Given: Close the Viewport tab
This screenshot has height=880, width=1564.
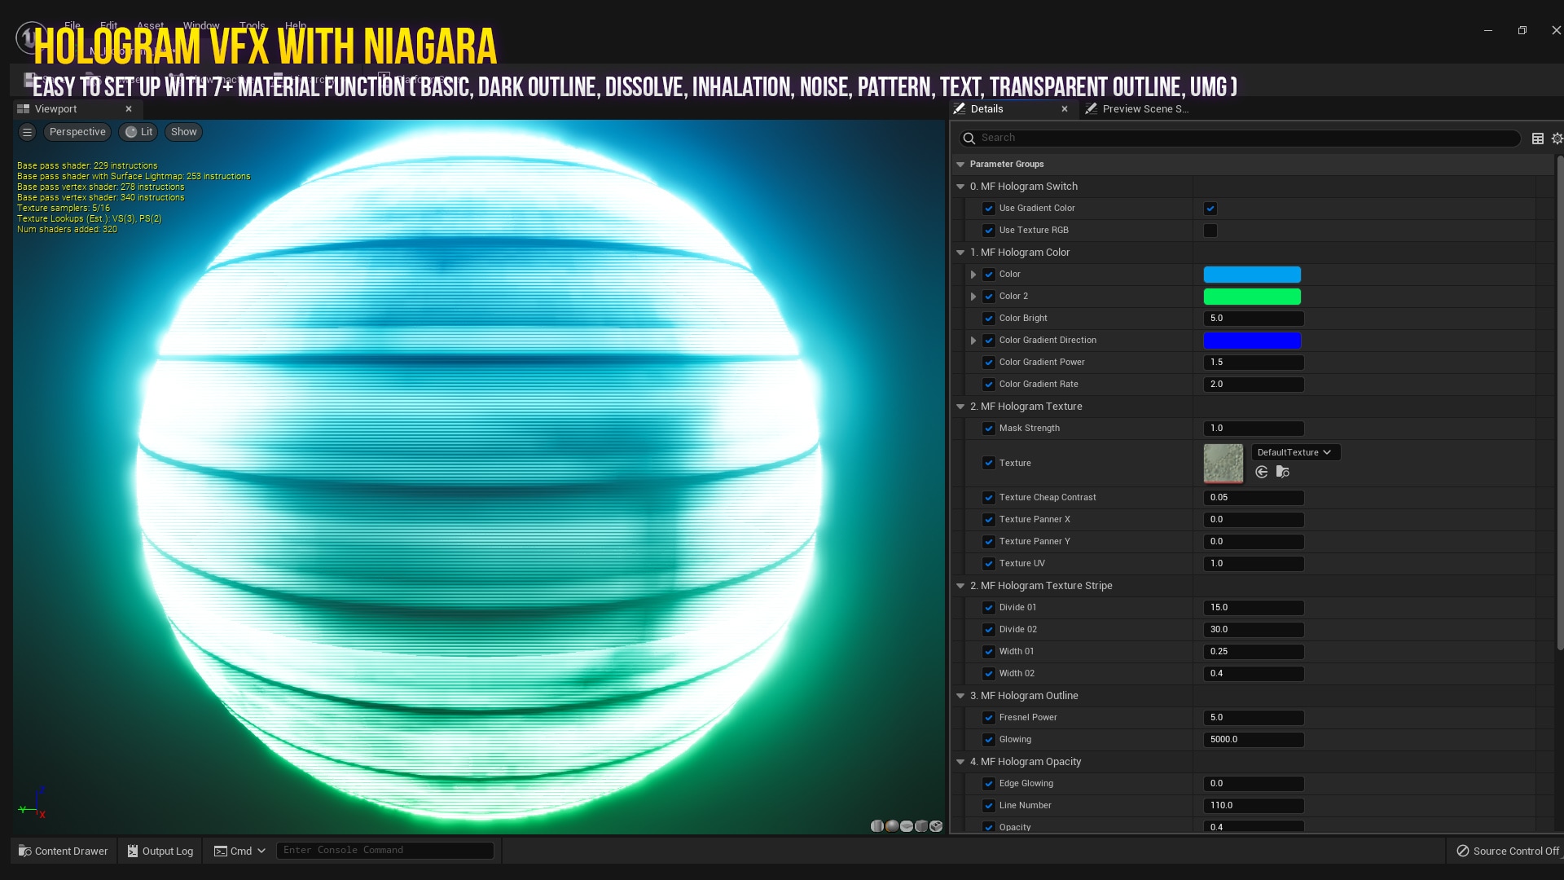Looking at the screenshot, I should pyautogui.click(x=129, y=109).
